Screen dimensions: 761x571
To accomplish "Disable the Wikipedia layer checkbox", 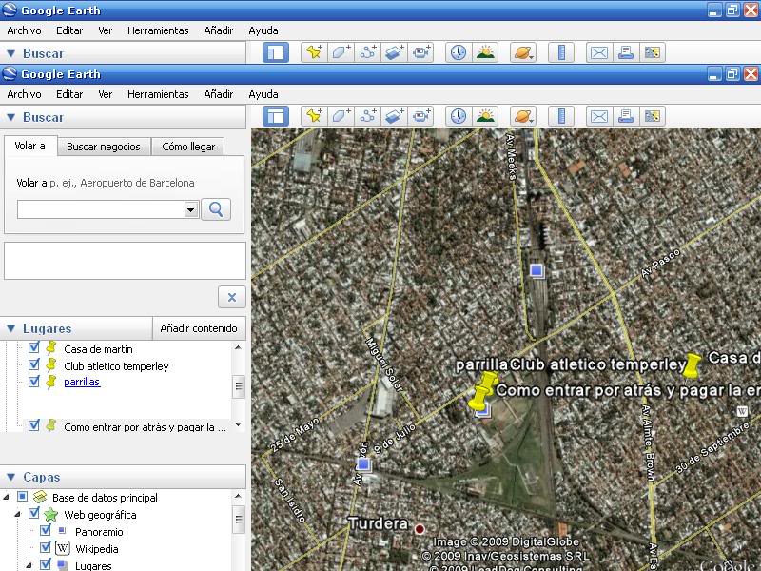I will click(46, 547).
